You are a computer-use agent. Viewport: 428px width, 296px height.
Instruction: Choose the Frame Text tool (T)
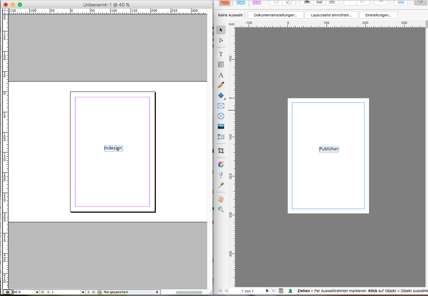[x=221, y=54]
